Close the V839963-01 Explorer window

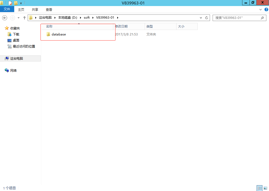coord(262,3)
